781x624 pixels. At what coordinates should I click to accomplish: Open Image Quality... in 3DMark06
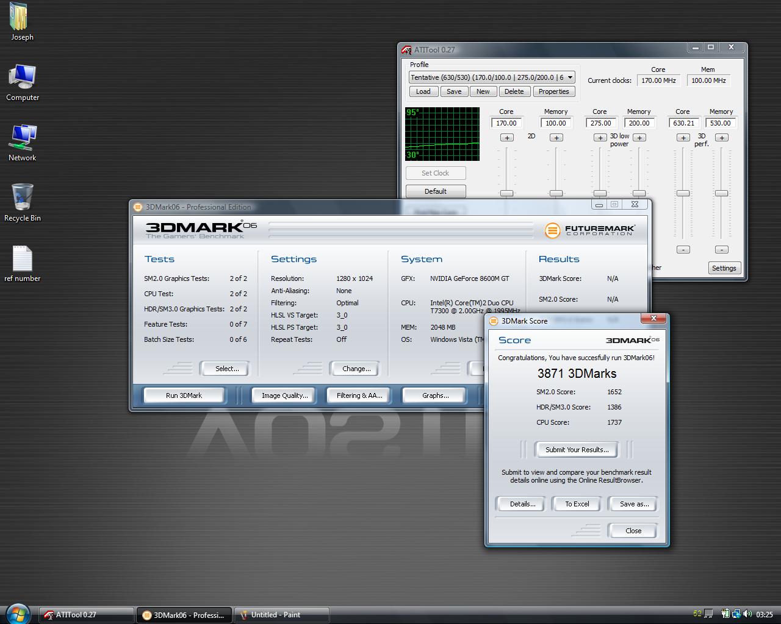(284, 395)
